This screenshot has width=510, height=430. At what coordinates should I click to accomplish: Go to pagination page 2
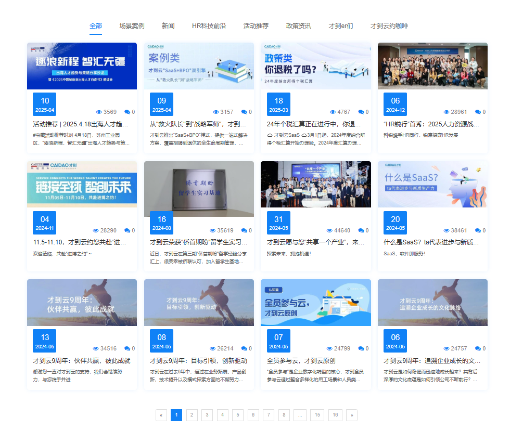coord(192,415)
